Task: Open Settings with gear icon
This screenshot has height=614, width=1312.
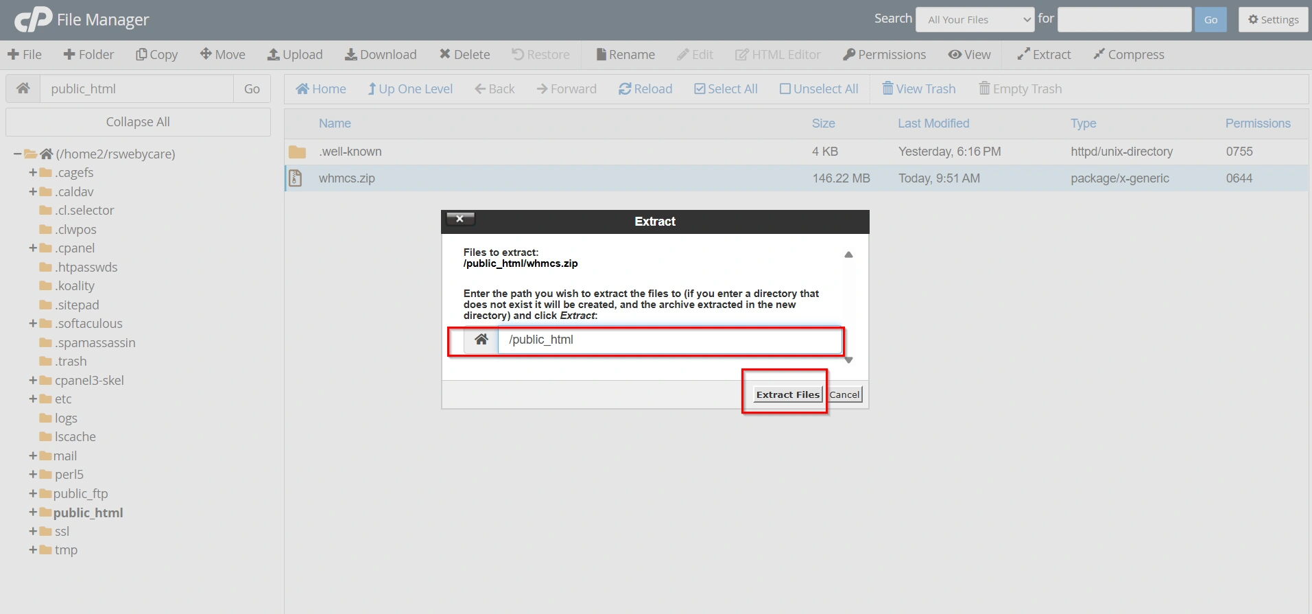Action: tap(1274, 19)
